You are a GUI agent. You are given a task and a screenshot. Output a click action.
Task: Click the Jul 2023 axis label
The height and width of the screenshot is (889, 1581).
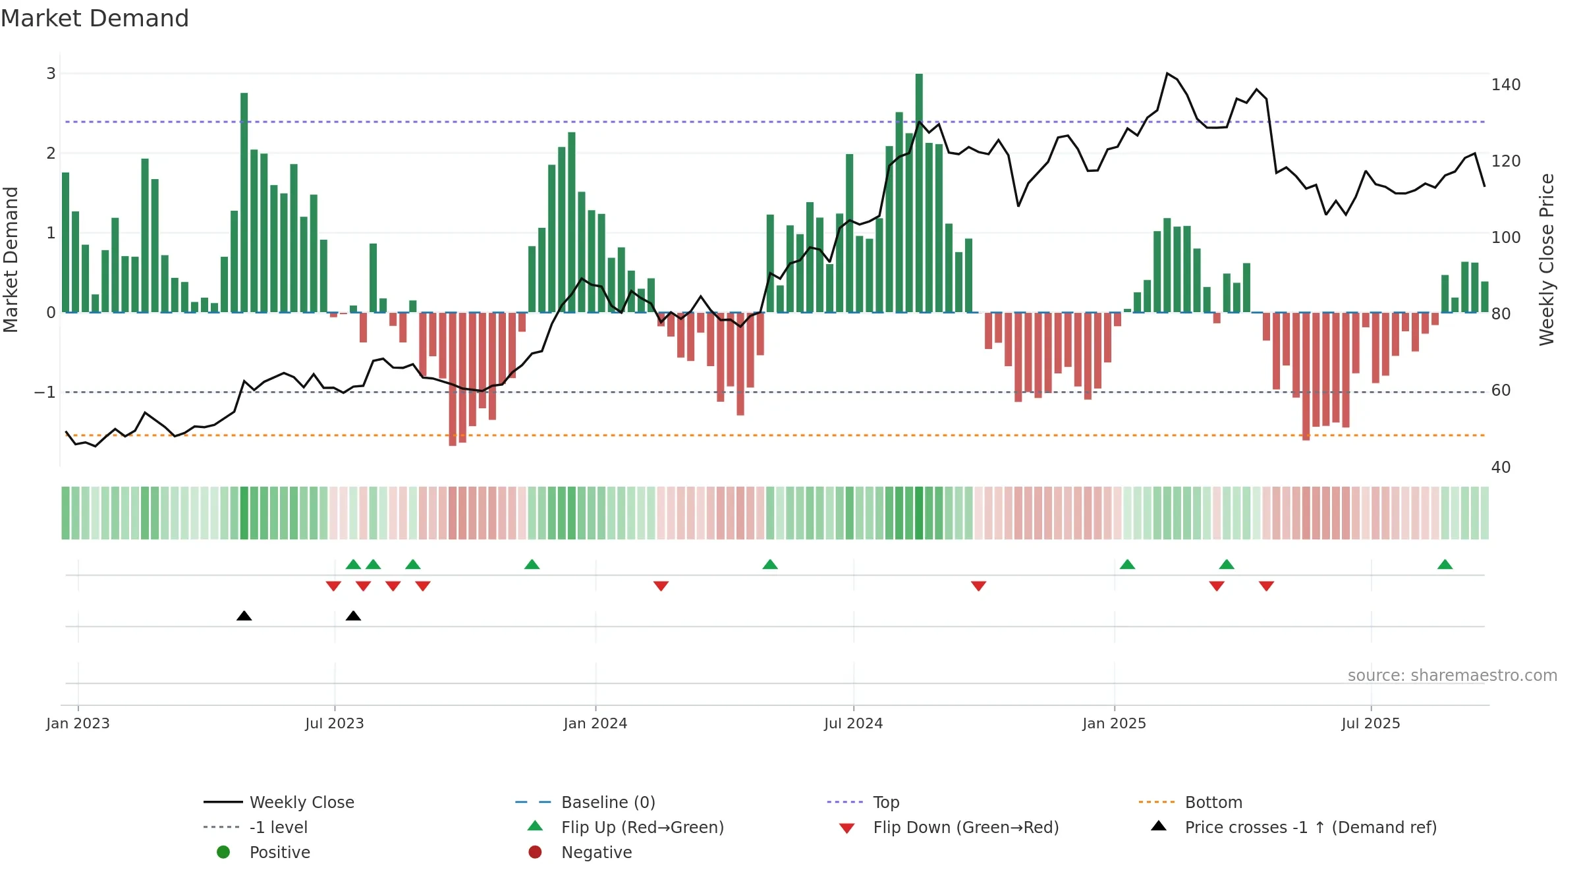point(335,724)
